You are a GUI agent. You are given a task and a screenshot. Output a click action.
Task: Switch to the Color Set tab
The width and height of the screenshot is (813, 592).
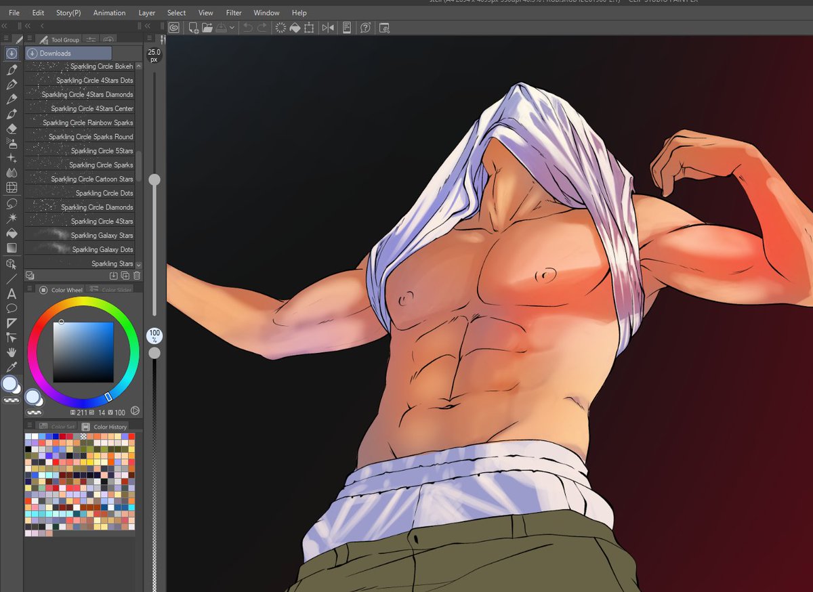click(58, 427)
